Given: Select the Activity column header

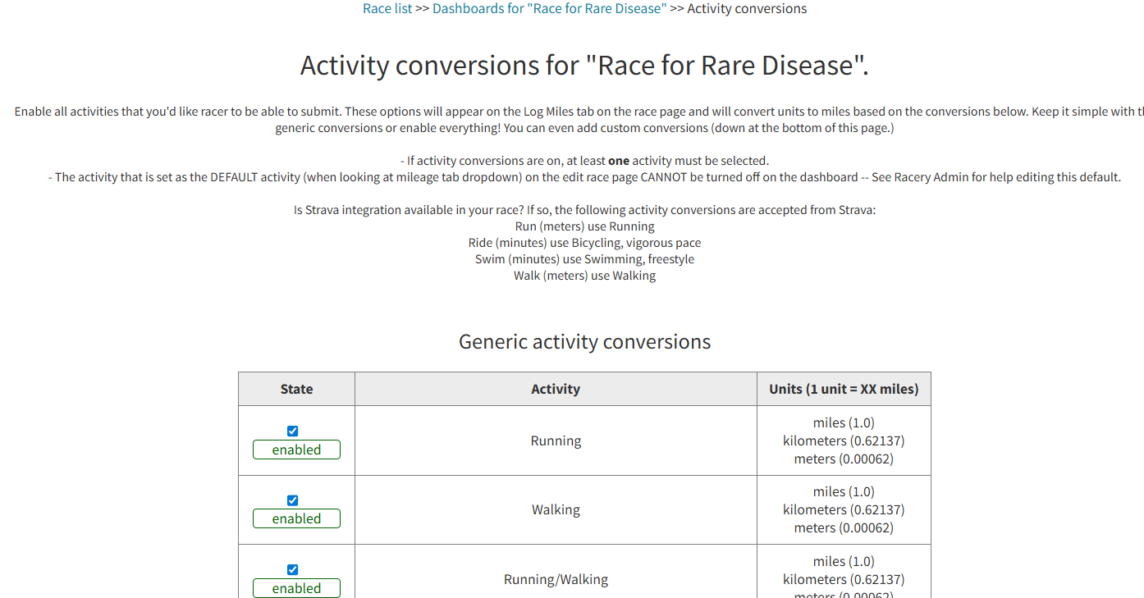Looking at the screenshot, I should [555, 388].
